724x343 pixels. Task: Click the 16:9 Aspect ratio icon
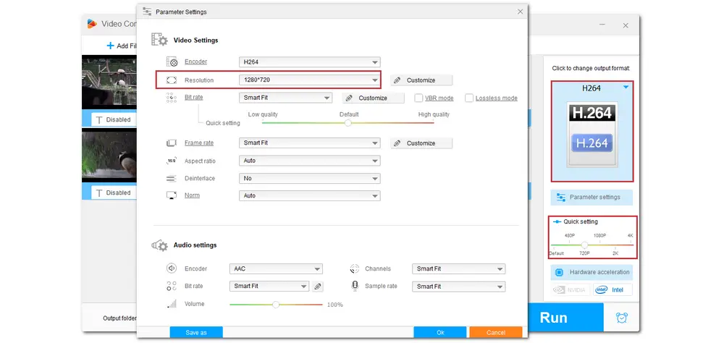[x=172, y=161]
